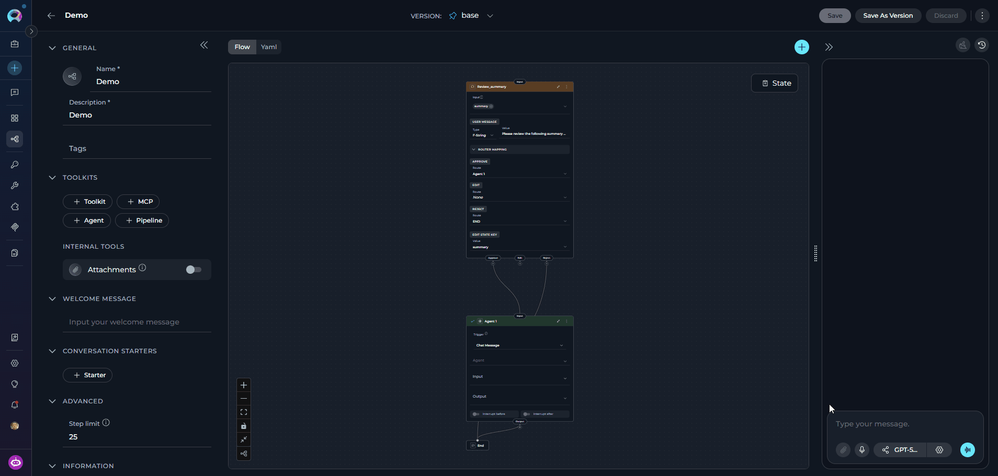Click the auto-layout flow icon
The image size is (998, 476).
(244, 454)
